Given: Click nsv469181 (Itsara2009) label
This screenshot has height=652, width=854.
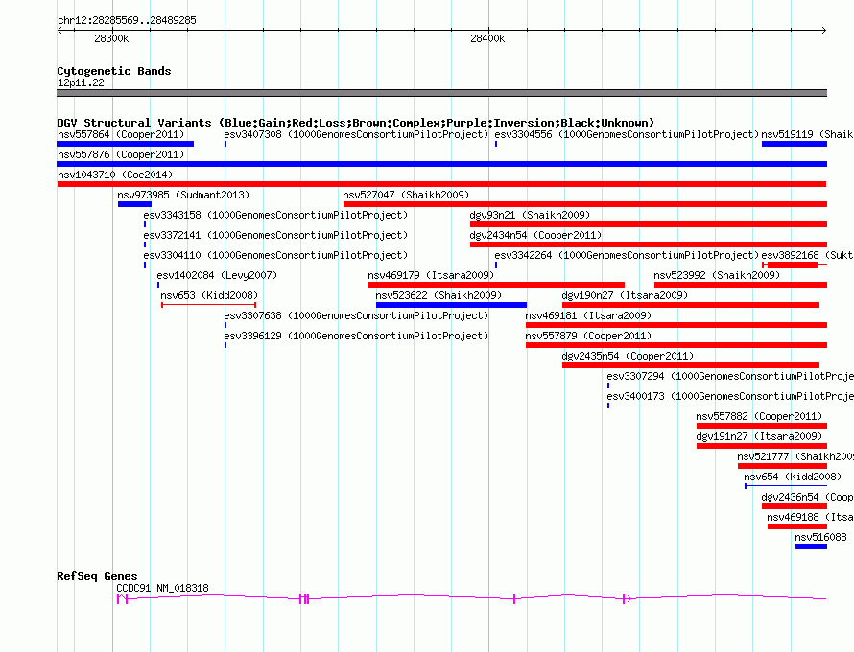Looking at the screenshot, I should (588, 315).
